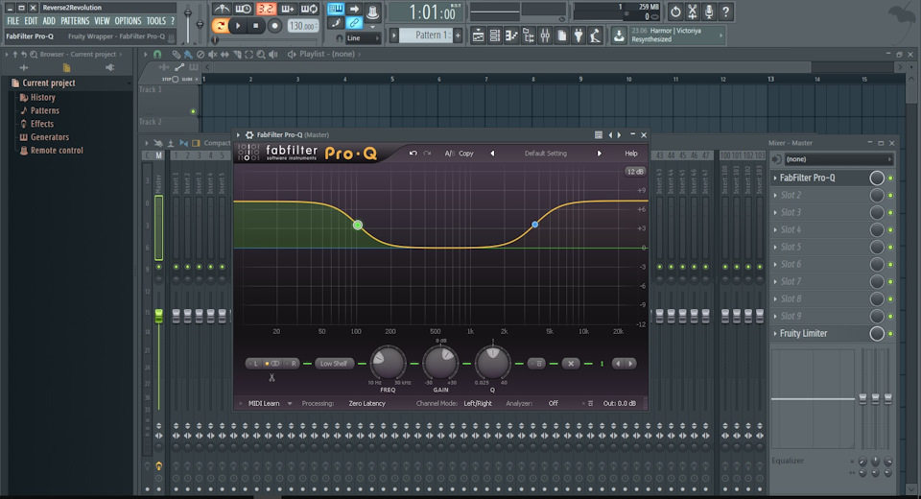Open the Playlist view icon
Image resolution: width=921 pixels, height=499 pixels.
(x=478, y=36)
